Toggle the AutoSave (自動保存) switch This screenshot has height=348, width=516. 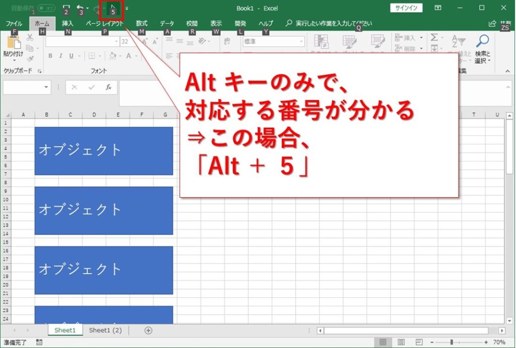point(46,8)
